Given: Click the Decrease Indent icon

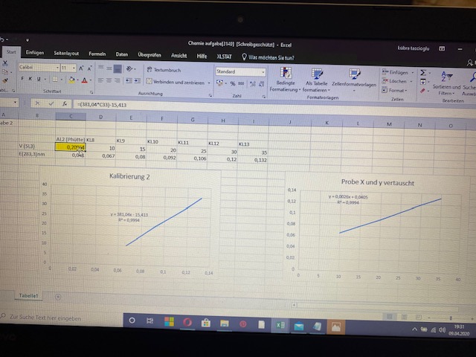Looking at the screenshot, I should 129,81.
